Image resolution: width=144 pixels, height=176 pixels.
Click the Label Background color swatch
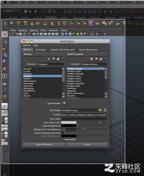(x=69, y=126)
